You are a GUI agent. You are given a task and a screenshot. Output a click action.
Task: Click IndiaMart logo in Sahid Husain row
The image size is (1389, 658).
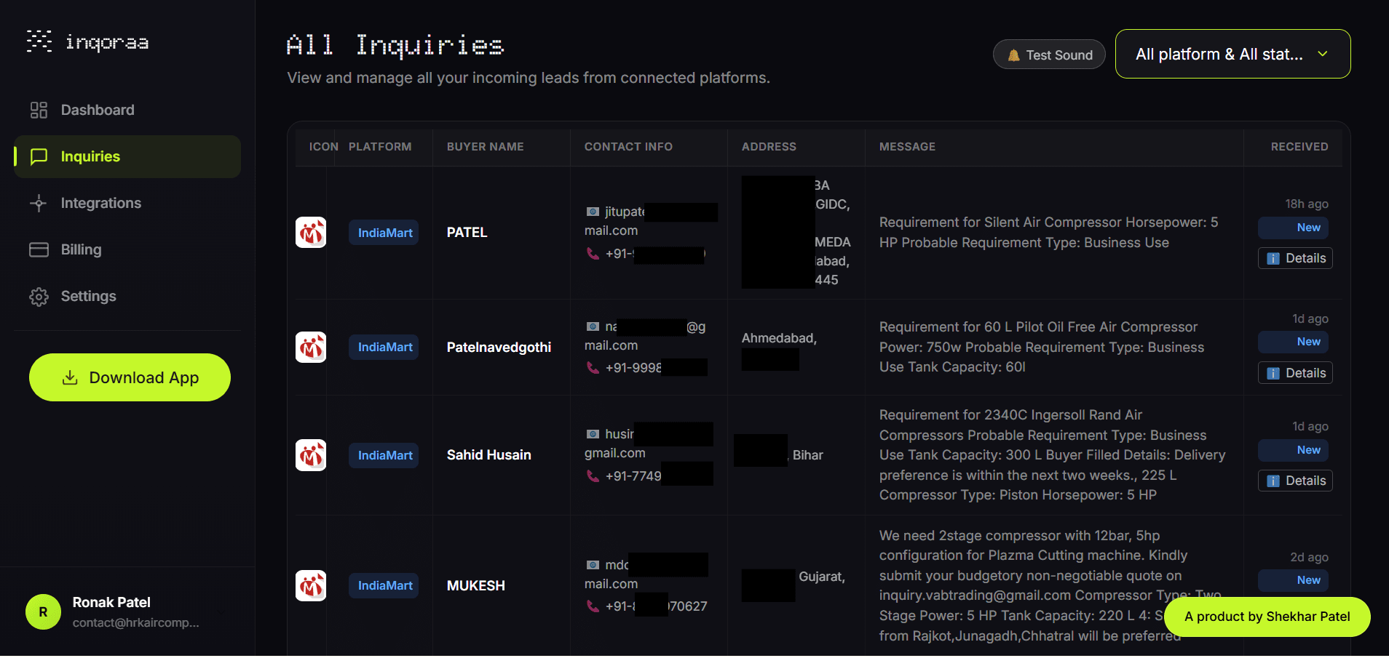coord(311,455)
